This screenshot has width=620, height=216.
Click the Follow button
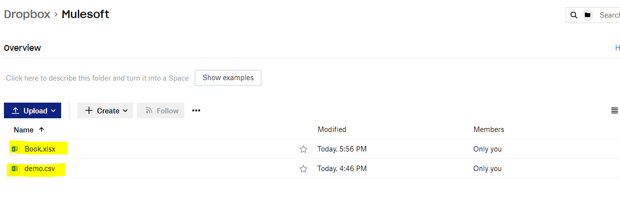tap(161, 110)
